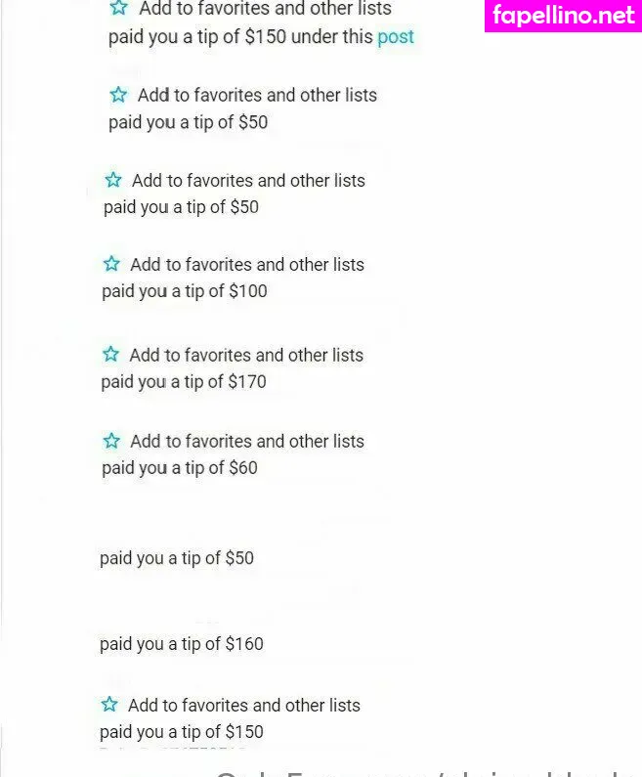Click 'Add to favorites and other lists' above $170 tip
642x777 pixels.
[x=246, y=355]
